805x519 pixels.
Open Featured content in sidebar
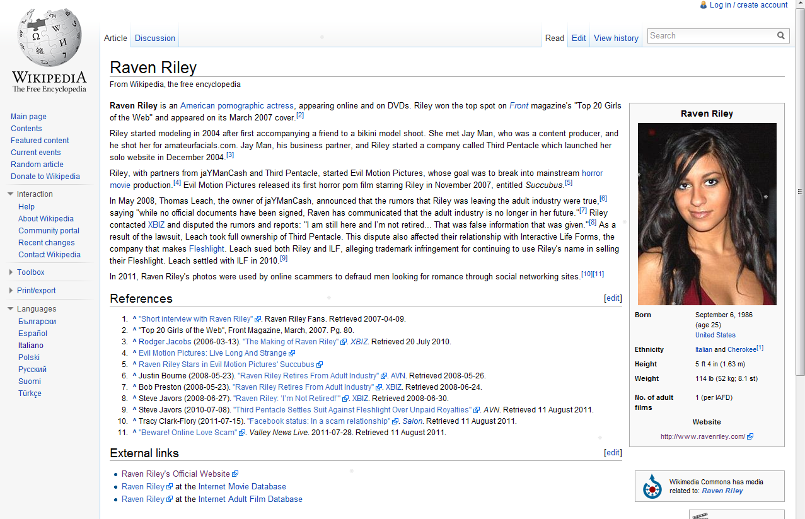click(40, 141)
